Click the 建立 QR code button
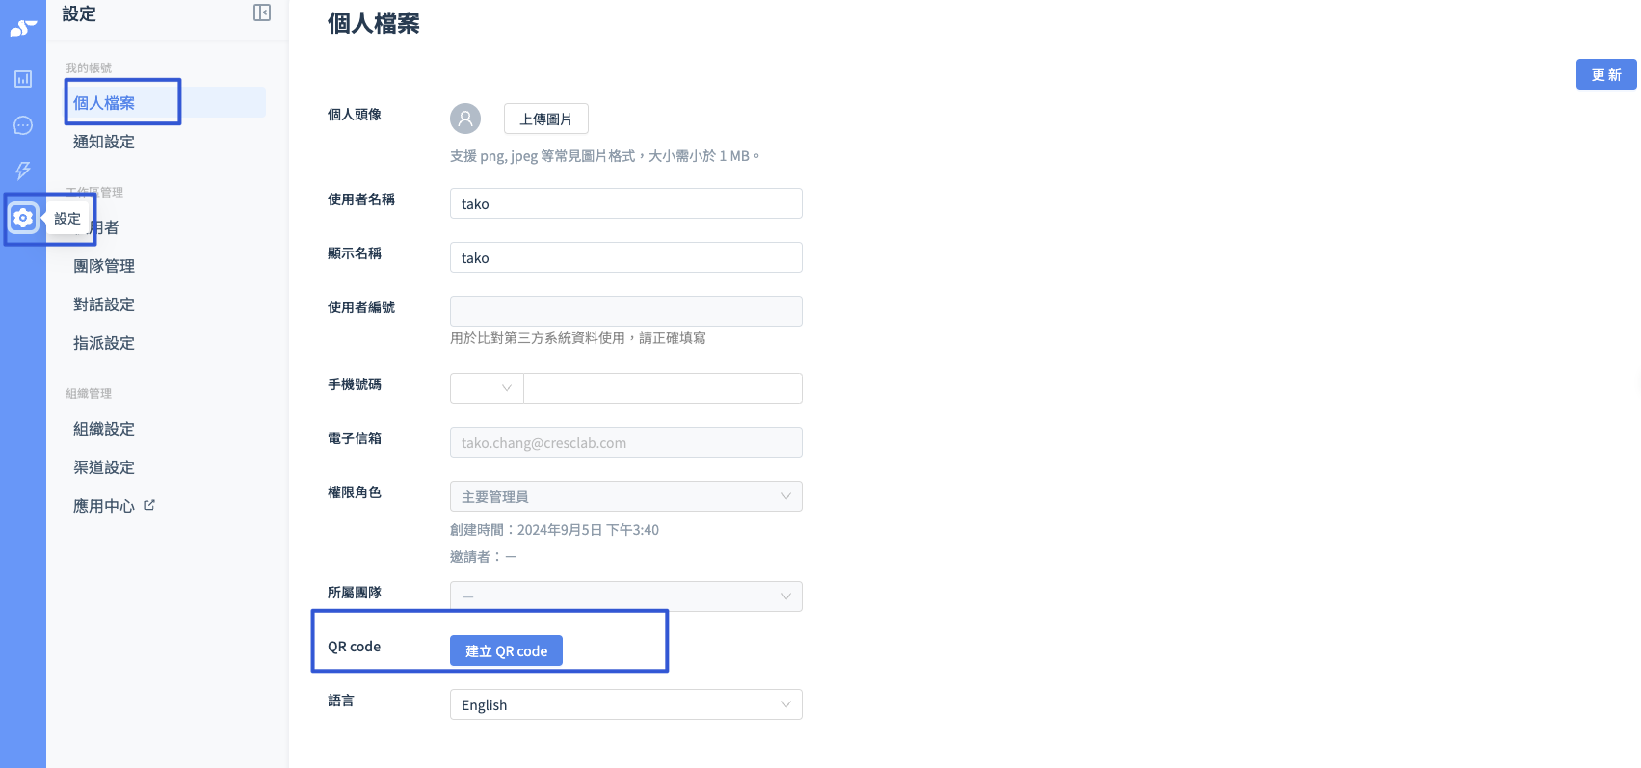Screen dimensions: 1641x768 point(506,650)
